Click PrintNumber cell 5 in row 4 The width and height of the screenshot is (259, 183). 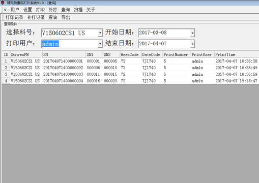coord(177,81)
